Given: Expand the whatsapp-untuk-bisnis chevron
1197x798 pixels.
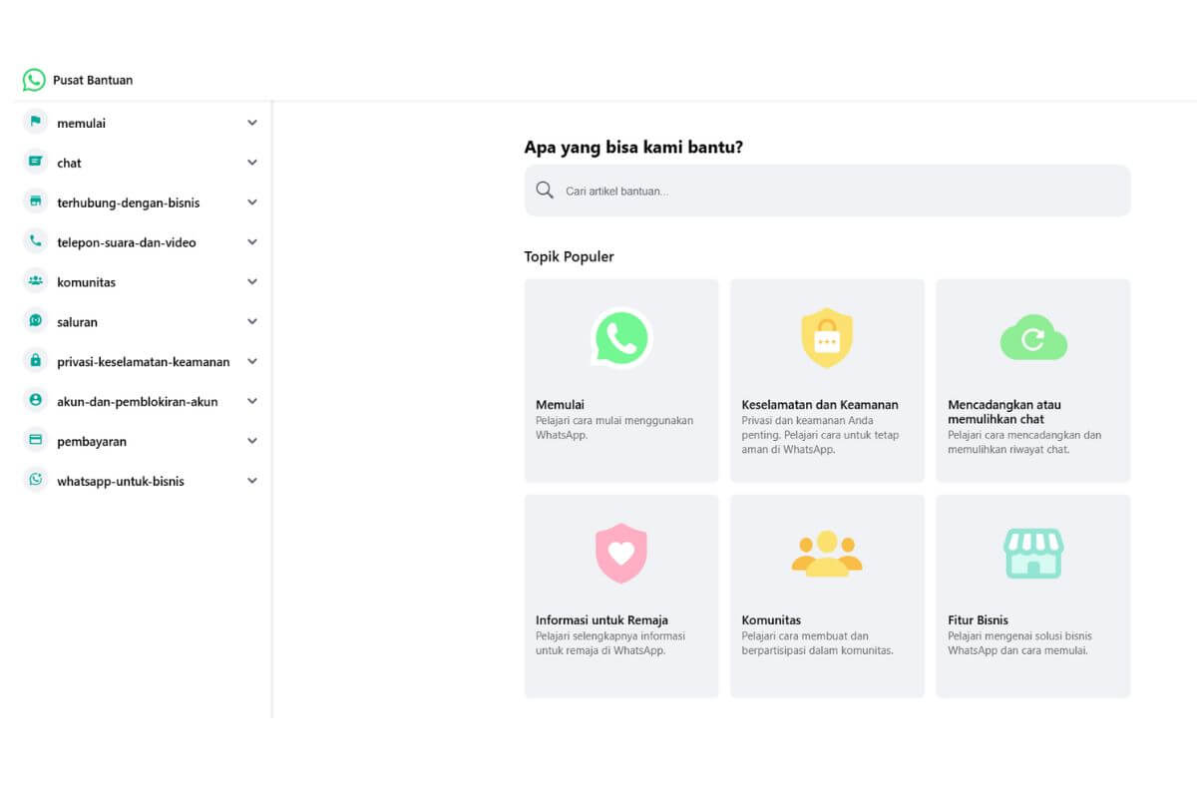Looking at the screenshot, I should tap(252, 481).
